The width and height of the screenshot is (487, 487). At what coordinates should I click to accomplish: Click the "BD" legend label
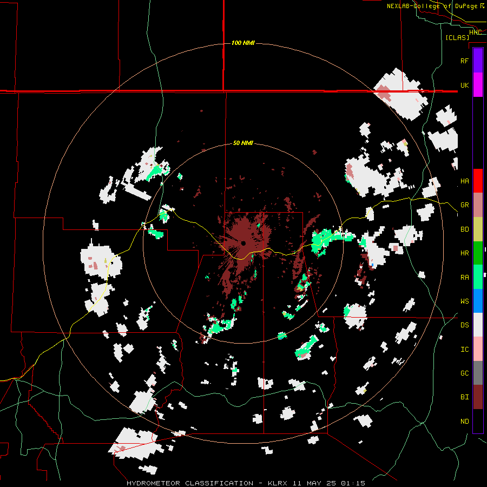464,229
